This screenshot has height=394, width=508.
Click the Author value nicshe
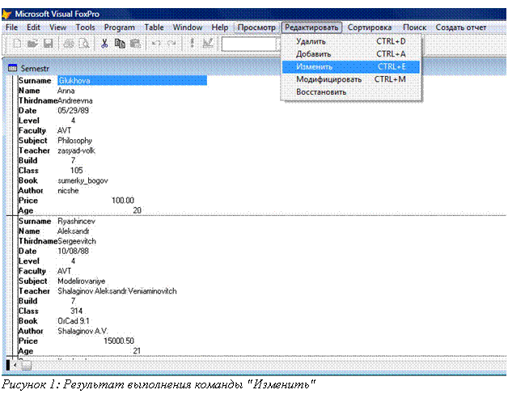pos(68,190)
